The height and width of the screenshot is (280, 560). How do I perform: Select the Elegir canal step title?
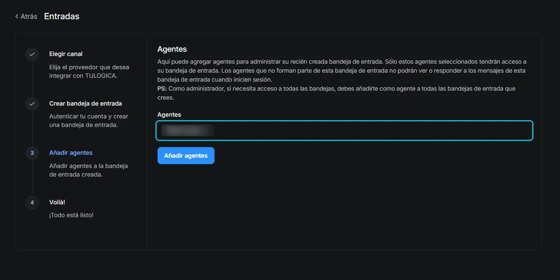[x=66, y=54]
